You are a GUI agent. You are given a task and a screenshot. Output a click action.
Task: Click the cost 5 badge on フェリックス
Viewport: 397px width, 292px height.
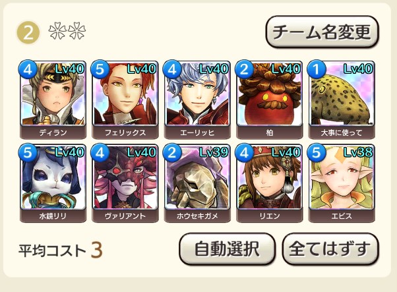[100, 69]
